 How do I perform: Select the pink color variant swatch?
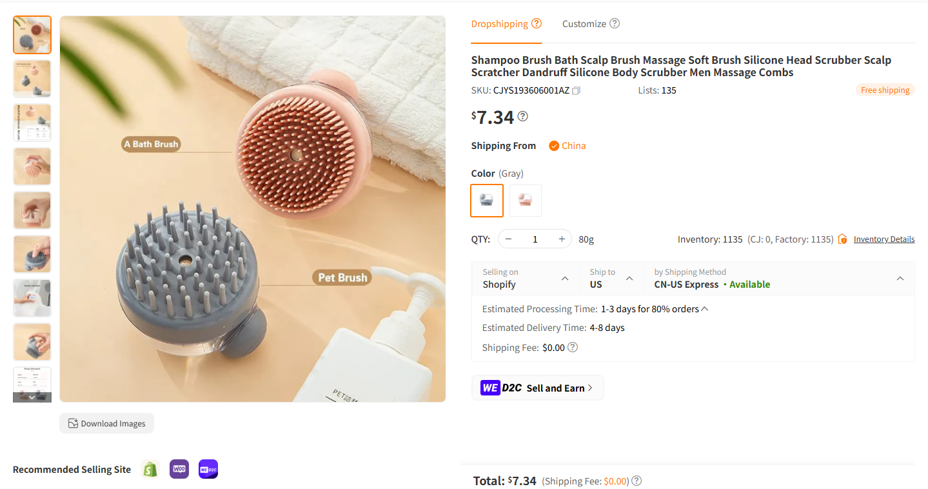click(525, 200)
